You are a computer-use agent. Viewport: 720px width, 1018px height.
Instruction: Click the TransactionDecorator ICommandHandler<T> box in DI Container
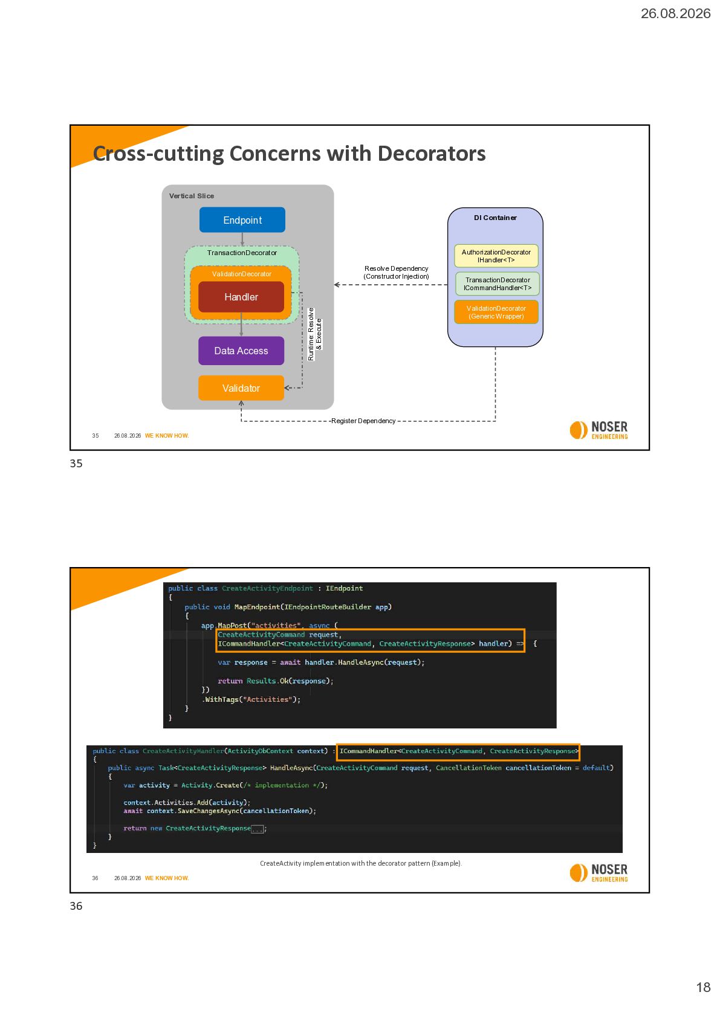[498, 284]
